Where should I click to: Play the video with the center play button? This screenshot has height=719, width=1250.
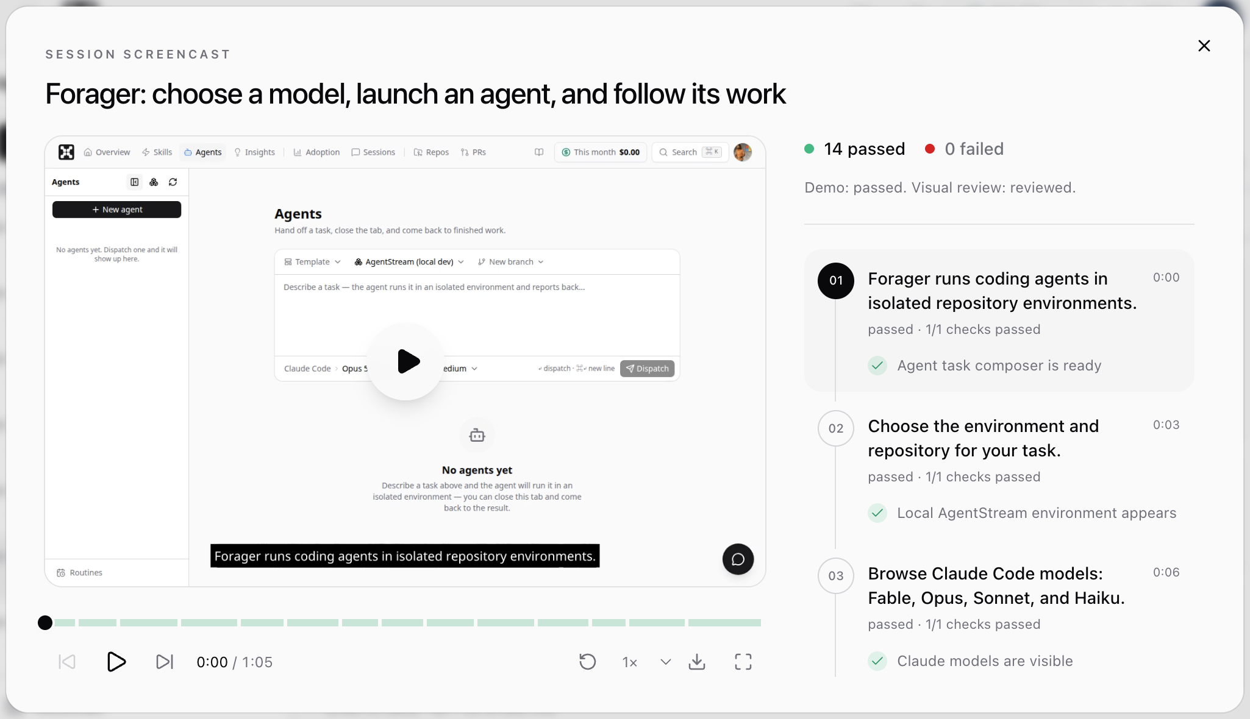(x=407, y=361)
